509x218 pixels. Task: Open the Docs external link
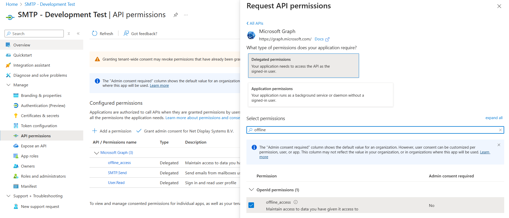pos(322,39)
